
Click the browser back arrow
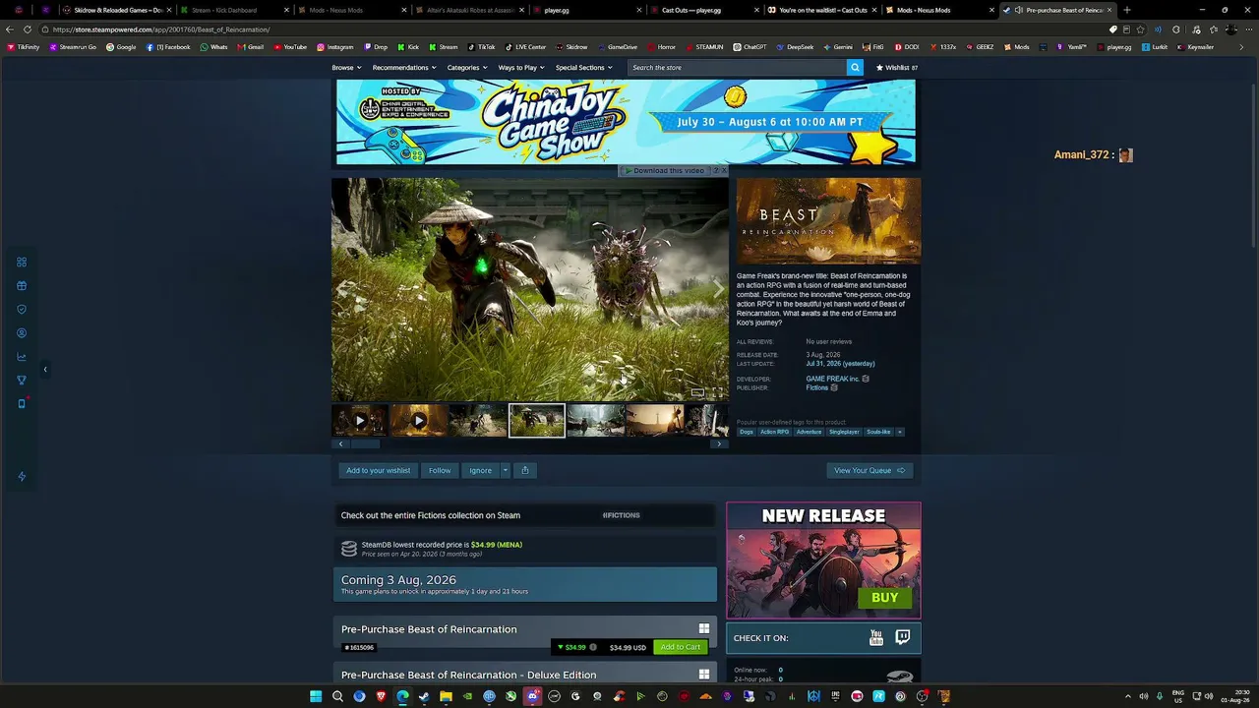point(10,29)
